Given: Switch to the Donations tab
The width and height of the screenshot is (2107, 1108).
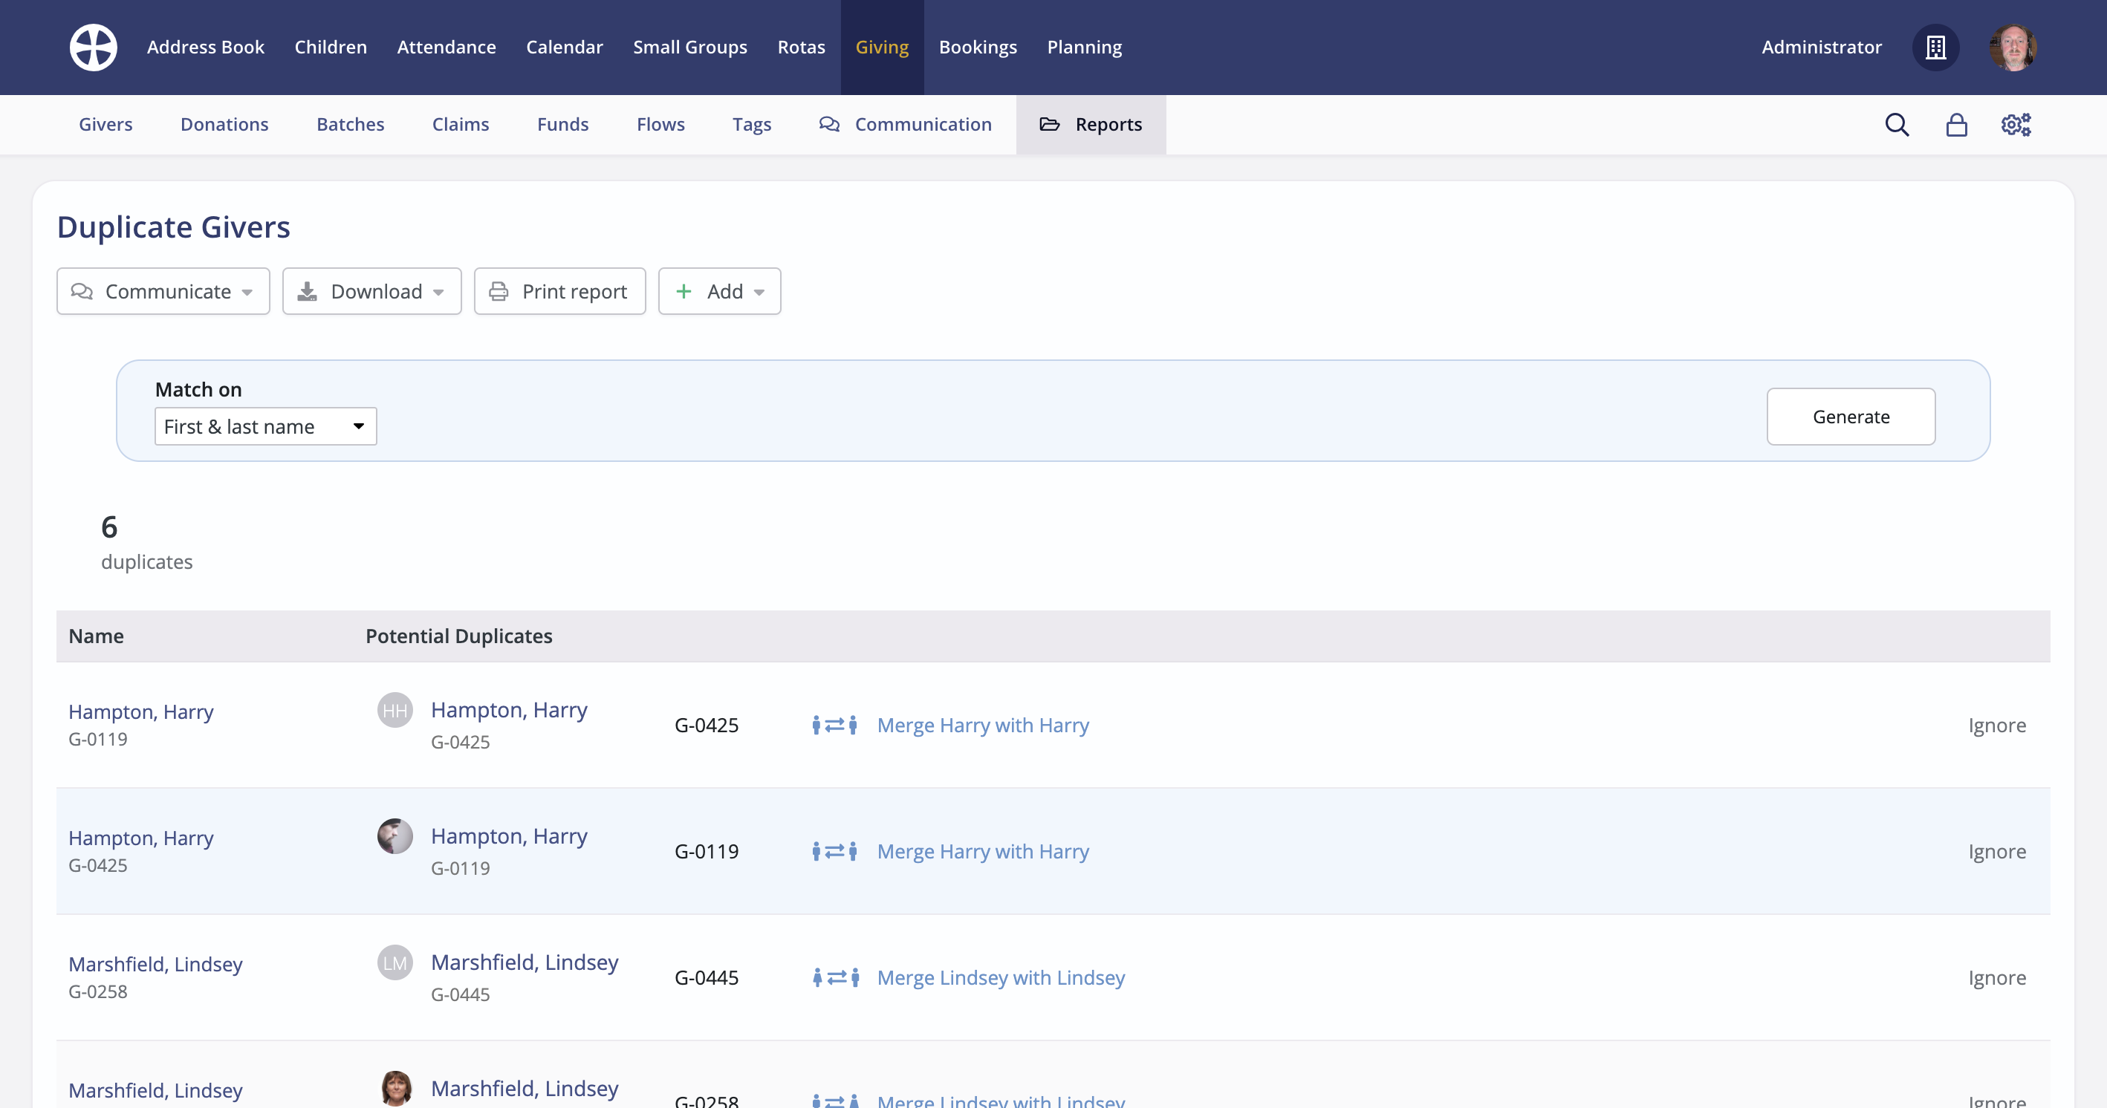Looking at the screenshot, I should 224,125.
